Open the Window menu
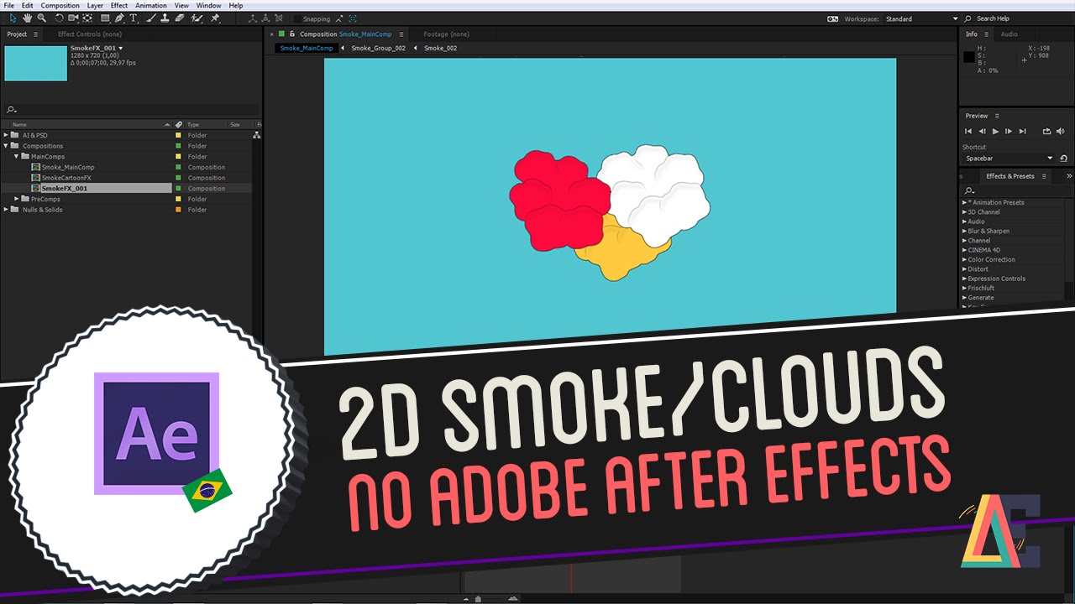The width and height of the screenshot is (1075, 604). pyautogui.click(x=209, y=5)
